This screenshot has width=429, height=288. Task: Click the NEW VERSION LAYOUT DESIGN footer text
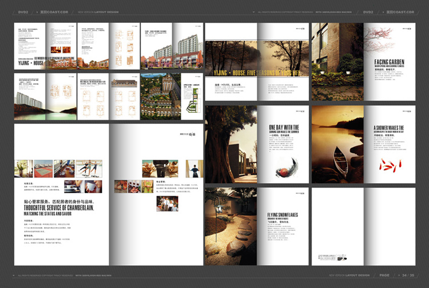point(349,275)
